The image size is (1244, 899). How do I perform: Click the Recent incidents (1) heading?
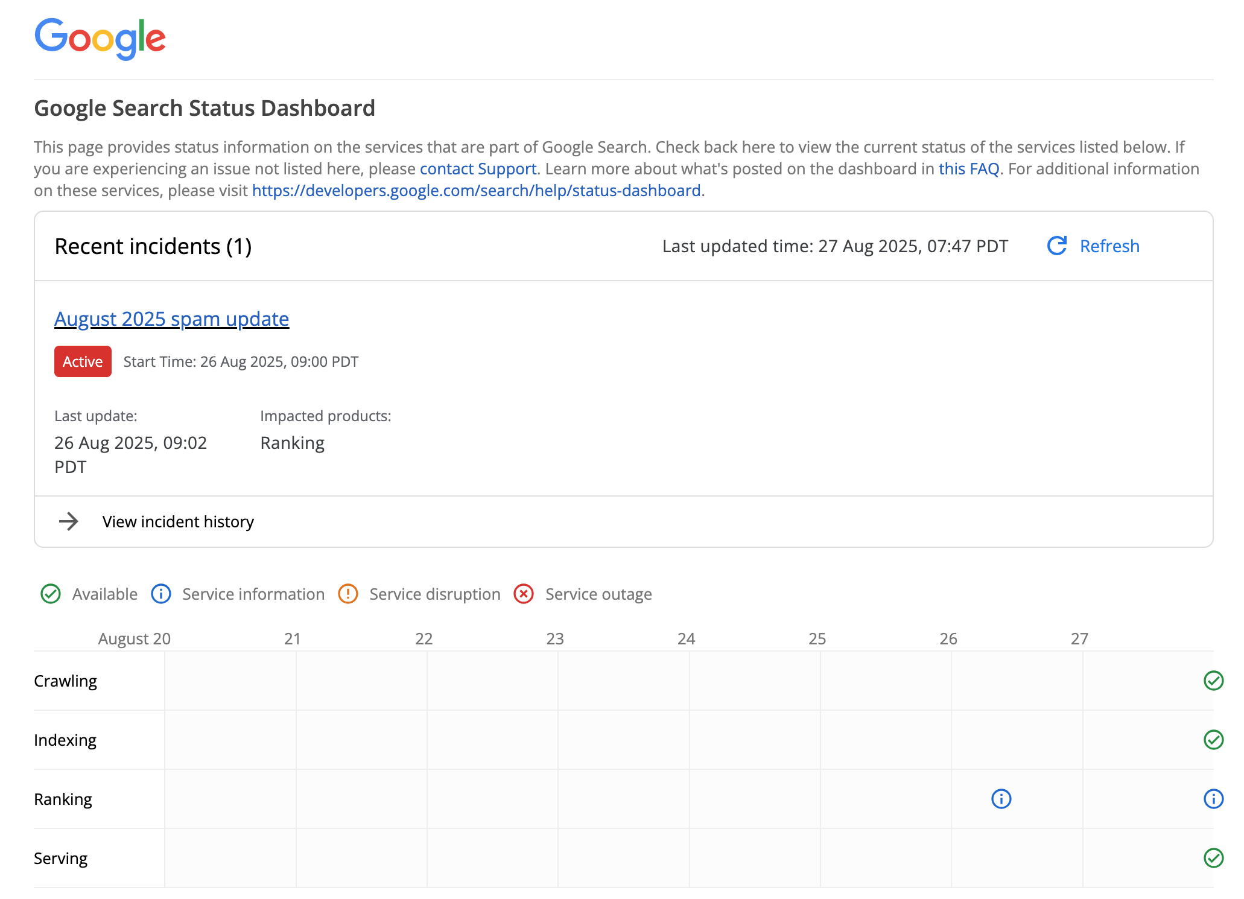(153, 246)
